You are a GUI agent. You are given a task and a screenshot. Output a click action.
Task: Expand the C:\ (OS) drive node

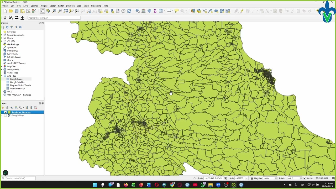pos(2,41)
